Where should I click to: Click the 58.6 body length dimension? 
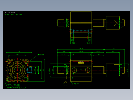pyautogui.click(x=81, y=51)
